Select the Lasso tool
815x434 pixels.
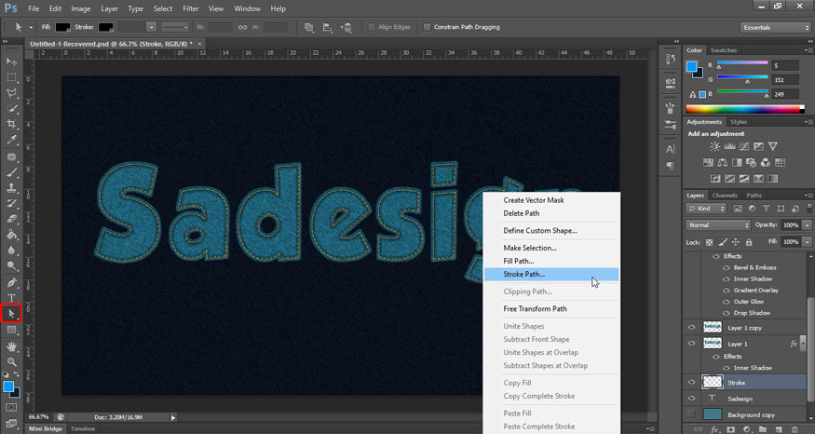click(x=11, y=92)
